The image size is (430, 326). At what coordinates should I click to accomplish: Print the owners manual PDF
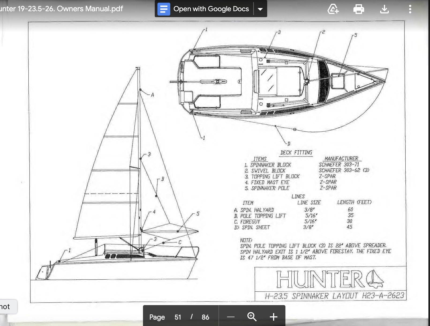pos(359,9)
